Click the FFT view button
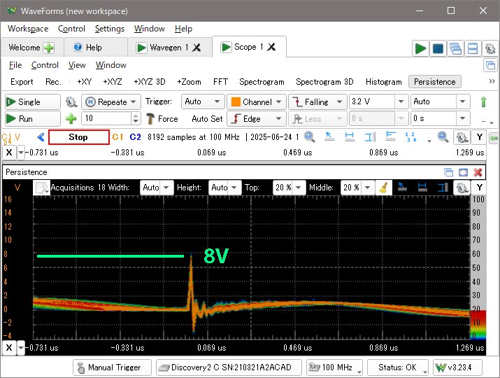This screenshot has width=500, height=378. click(x=220, y=82)
